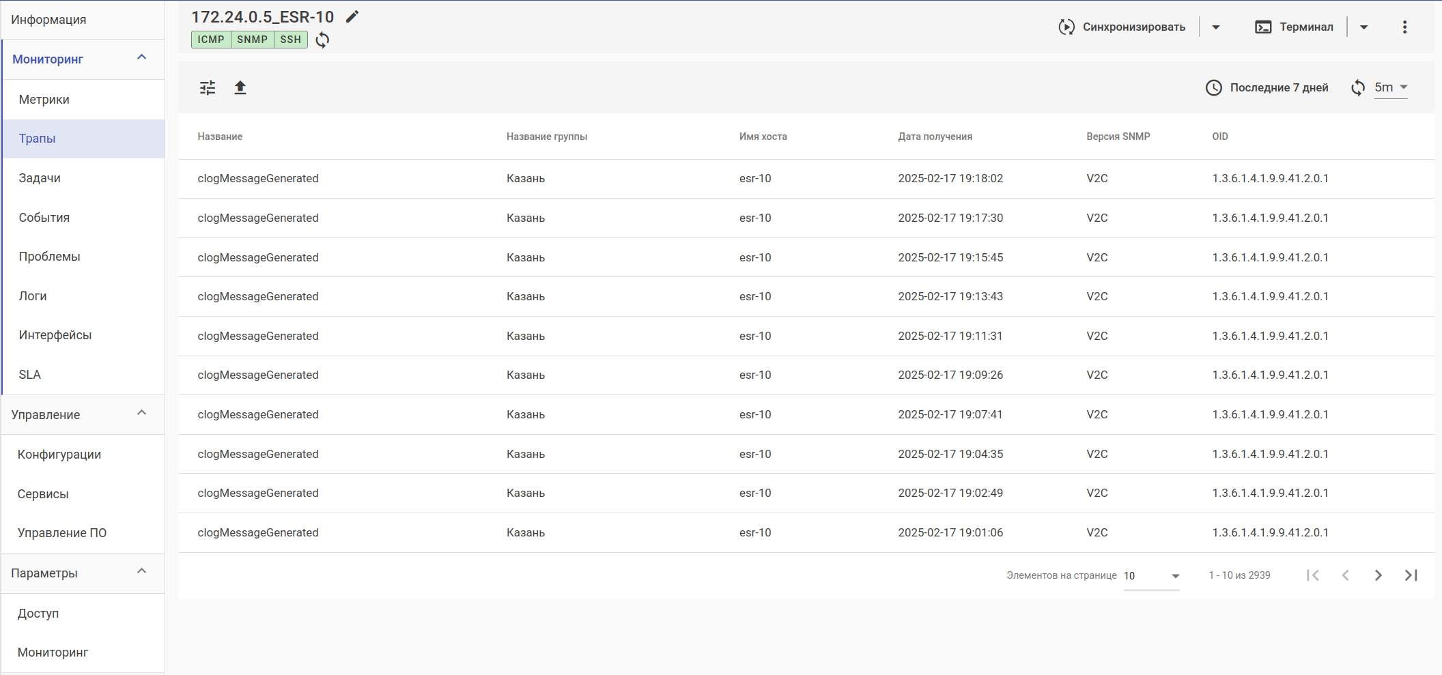The height and width of the screenshot is (675, 1442).
Task: Open the three-dot more options menu
Action: (1404, 27)
